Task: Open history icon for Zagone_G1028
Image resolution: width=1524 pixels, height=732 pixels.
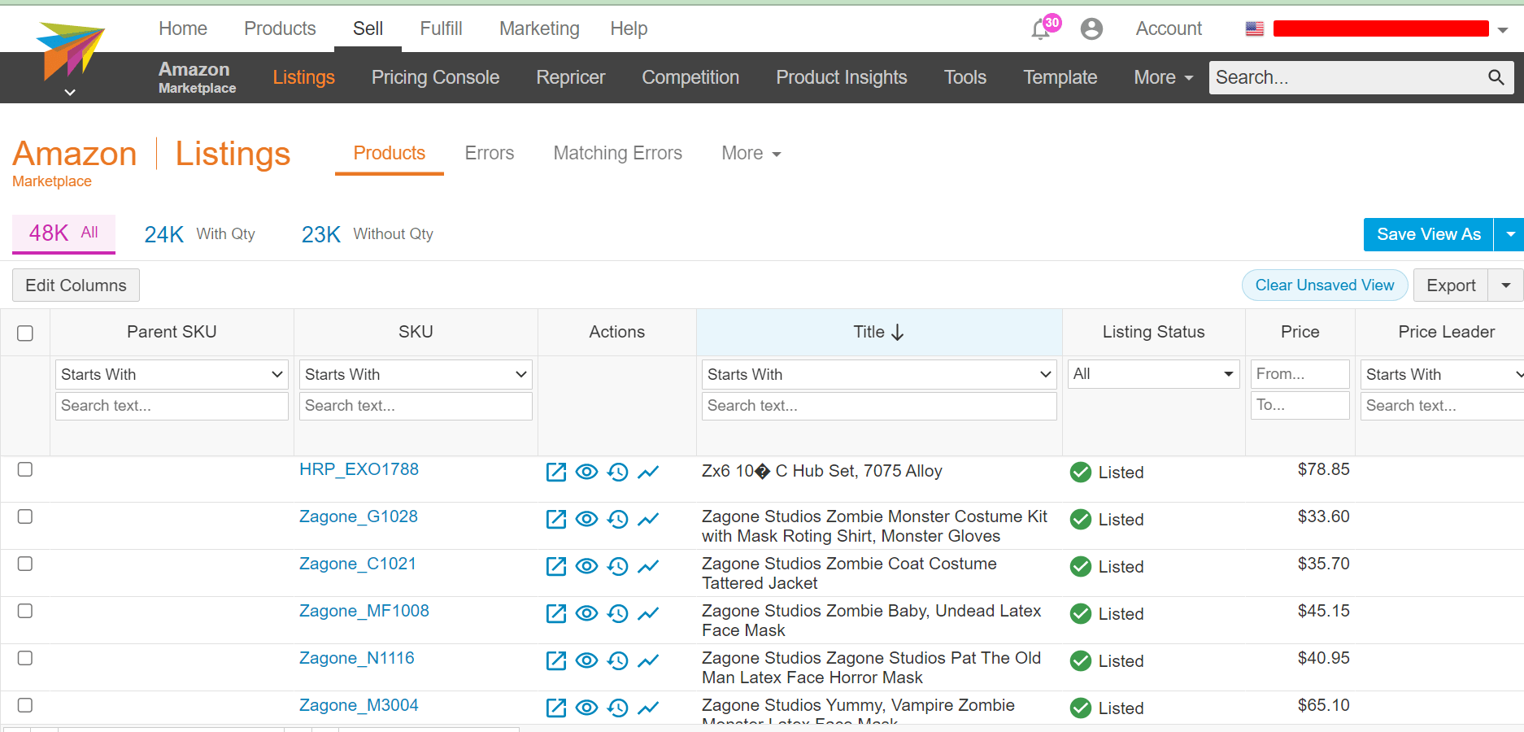Action: [618, 519]
